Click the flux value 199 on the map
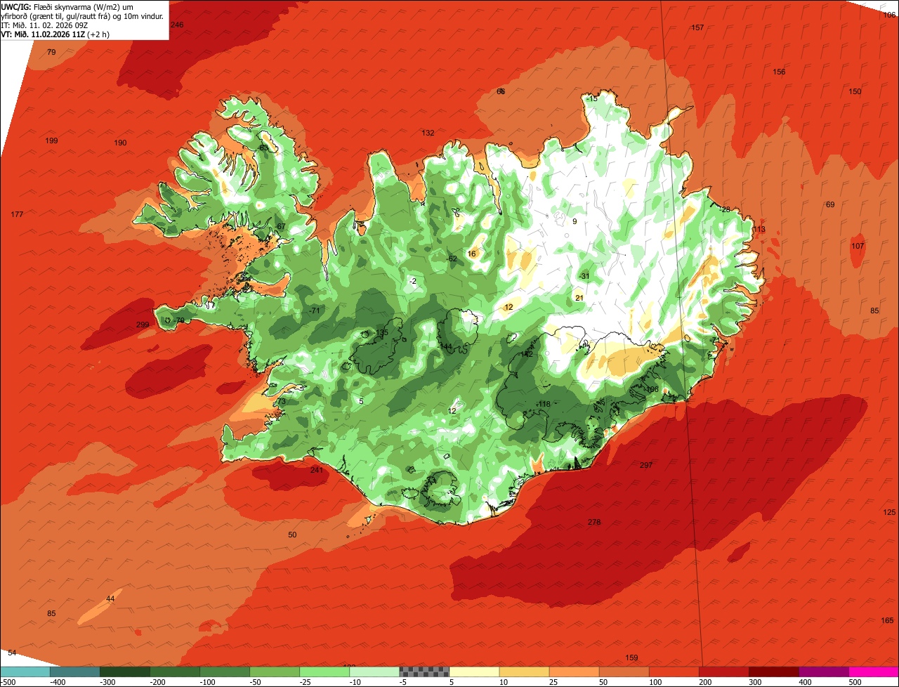This screenshot has width=899, height=687. point(51,140)
